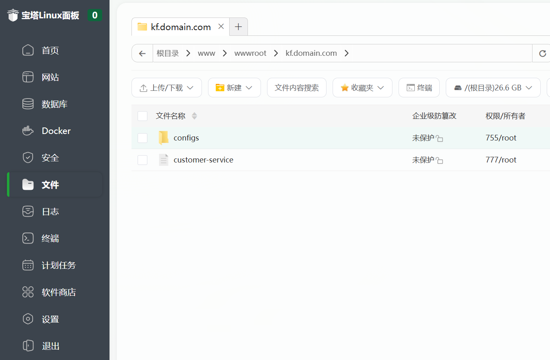Click the 终端 button in toolbar
This screenshot has height=360, width=550.
point(419,88)
